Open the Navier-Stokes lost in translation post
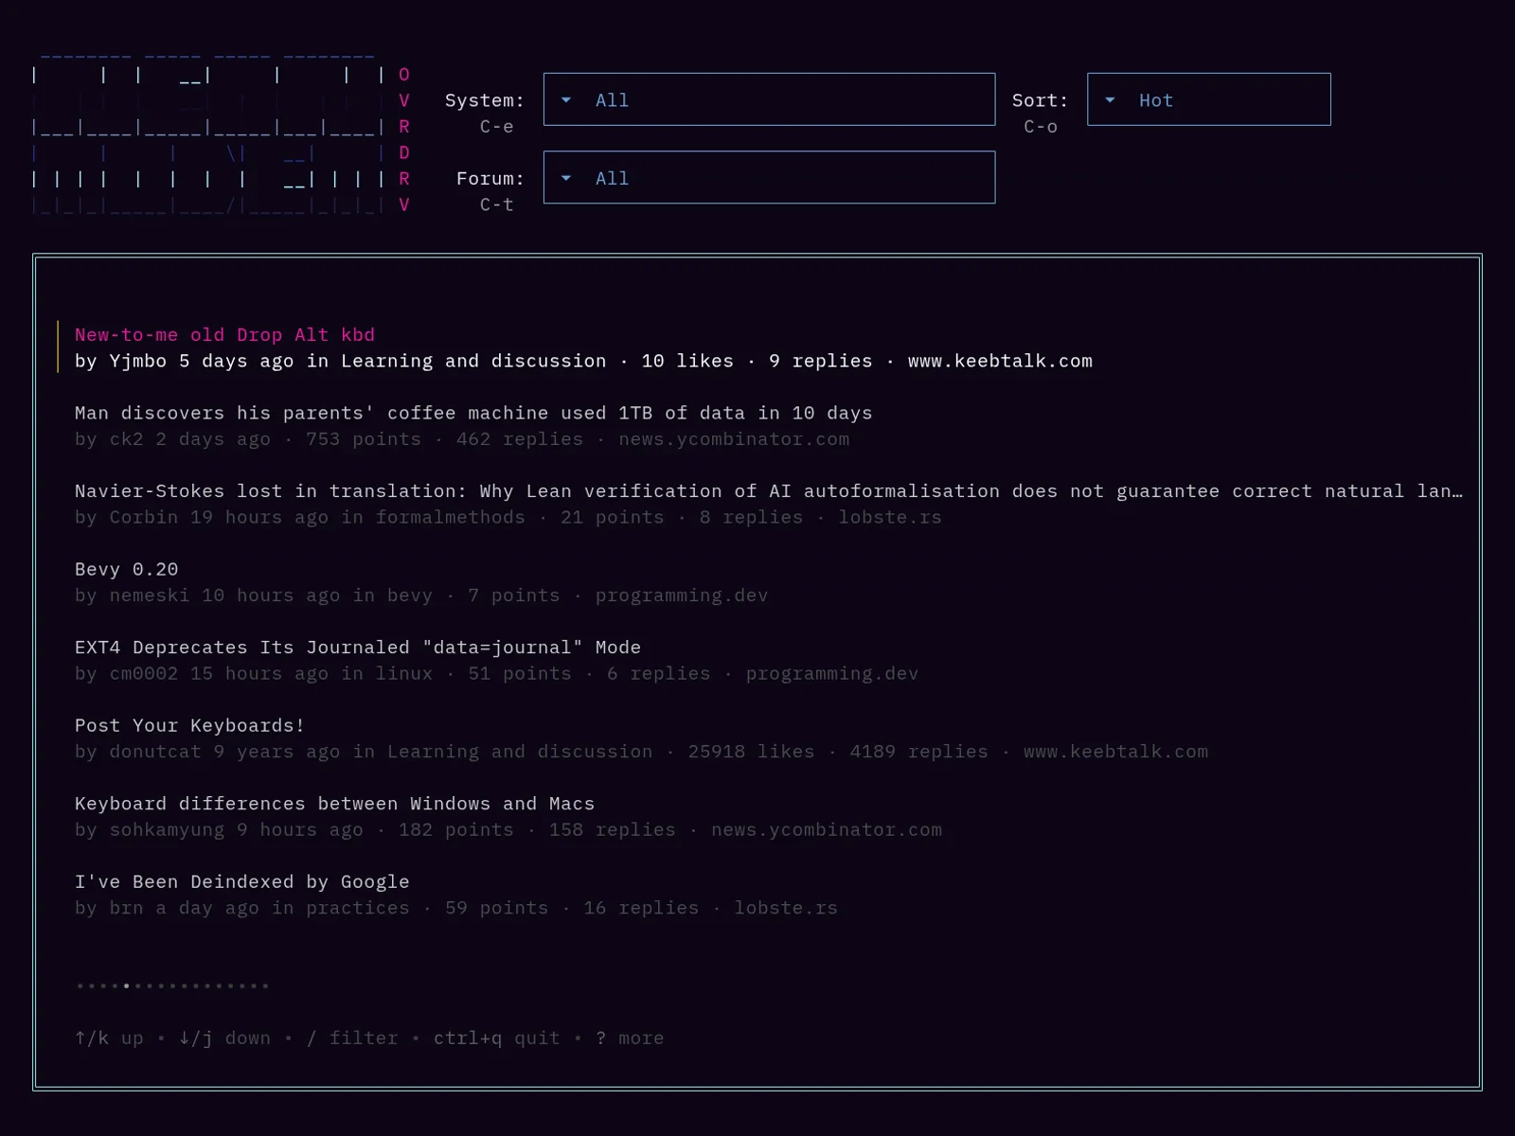The image size is (1515, 1136). click(769, 491)
